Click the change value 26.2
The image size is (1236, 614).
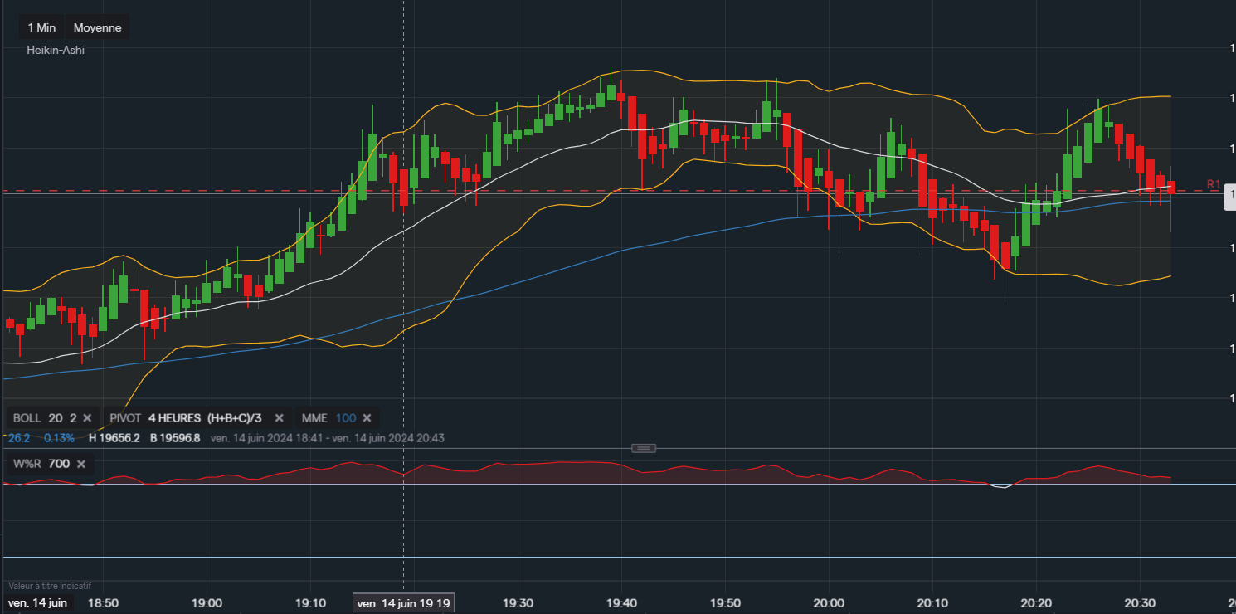coord(19,437)
